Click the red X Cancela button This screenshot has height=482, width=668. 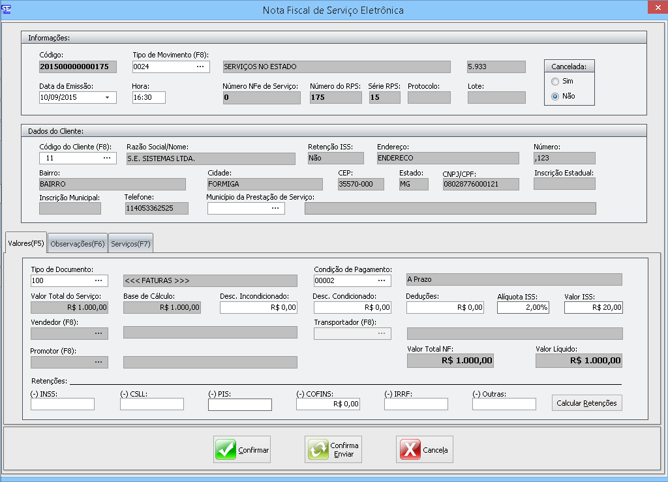tap(425, 449)
